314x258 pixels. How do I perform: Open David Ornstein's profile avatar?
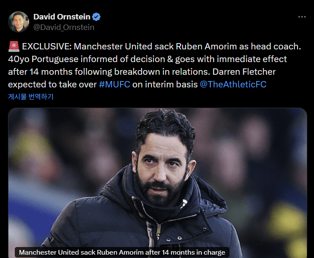19,22
